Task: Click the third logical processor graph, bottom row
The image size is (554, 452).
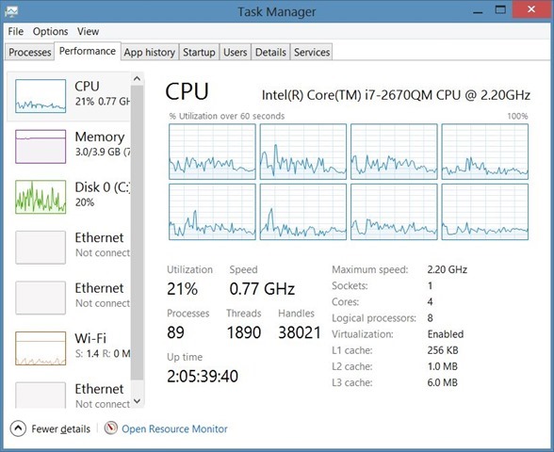Action: pos(394,212)
